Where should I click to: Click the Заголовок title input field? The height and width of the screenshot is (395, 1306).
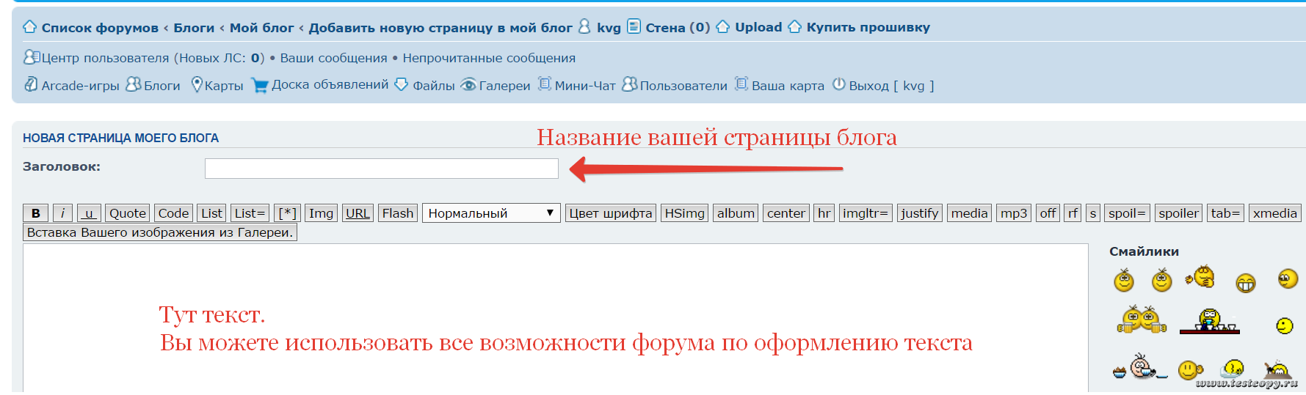381,169
